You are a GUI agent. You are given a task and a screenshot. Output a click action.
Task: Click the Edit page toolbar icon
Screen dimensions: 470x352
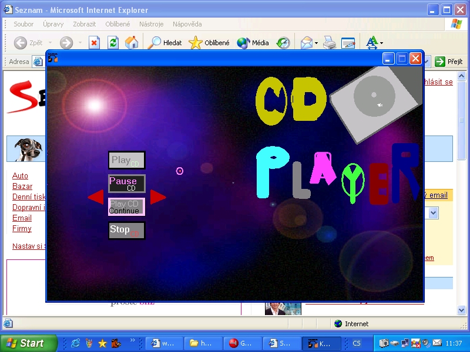348,43
